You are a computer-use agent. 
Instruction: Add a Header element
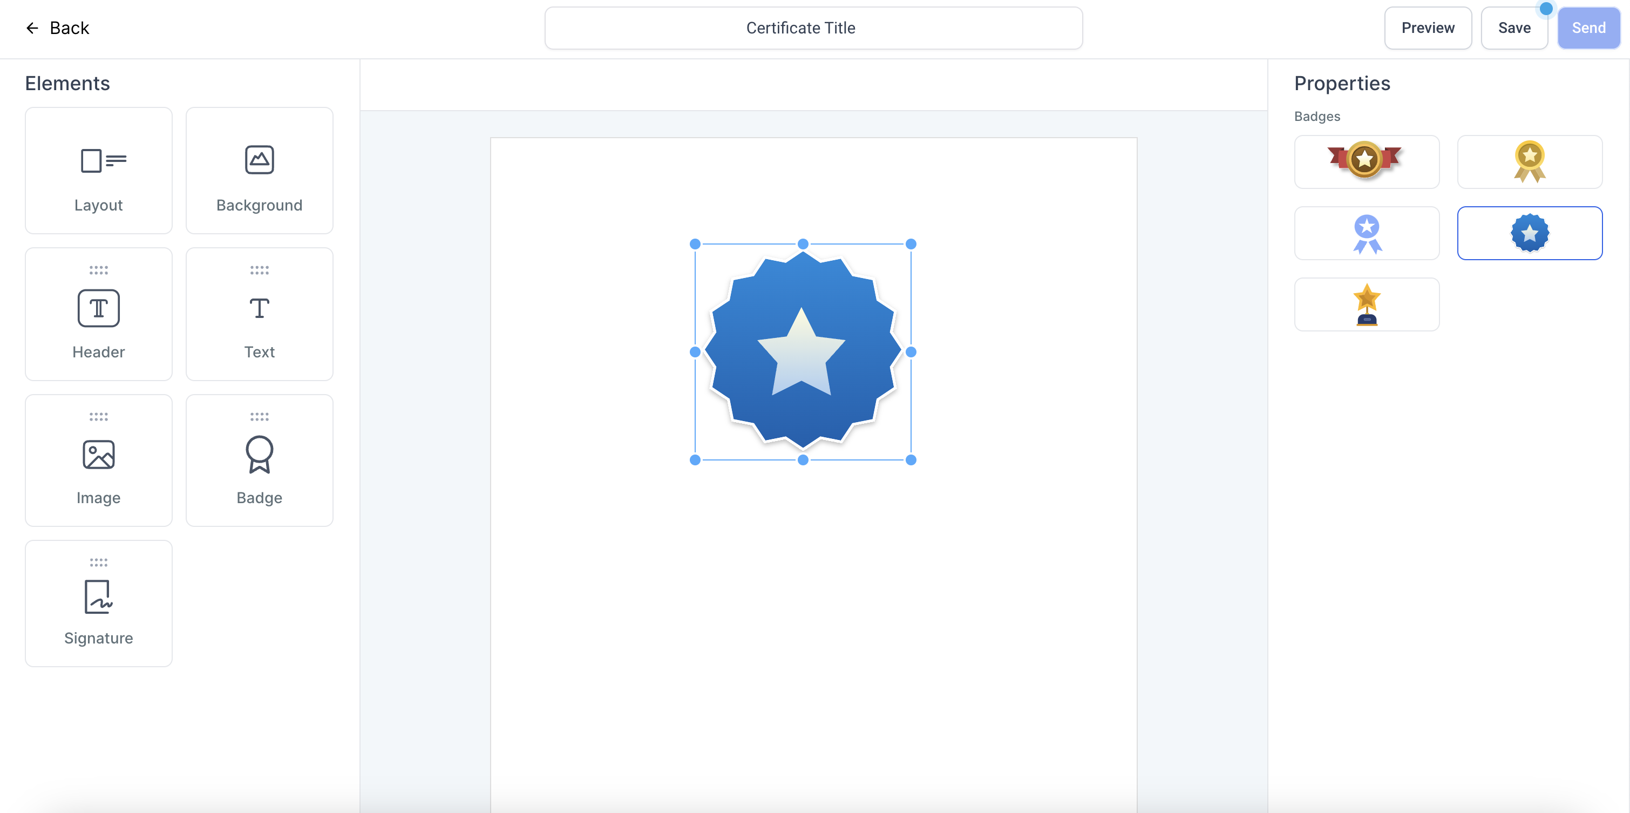tap(98, 314)
